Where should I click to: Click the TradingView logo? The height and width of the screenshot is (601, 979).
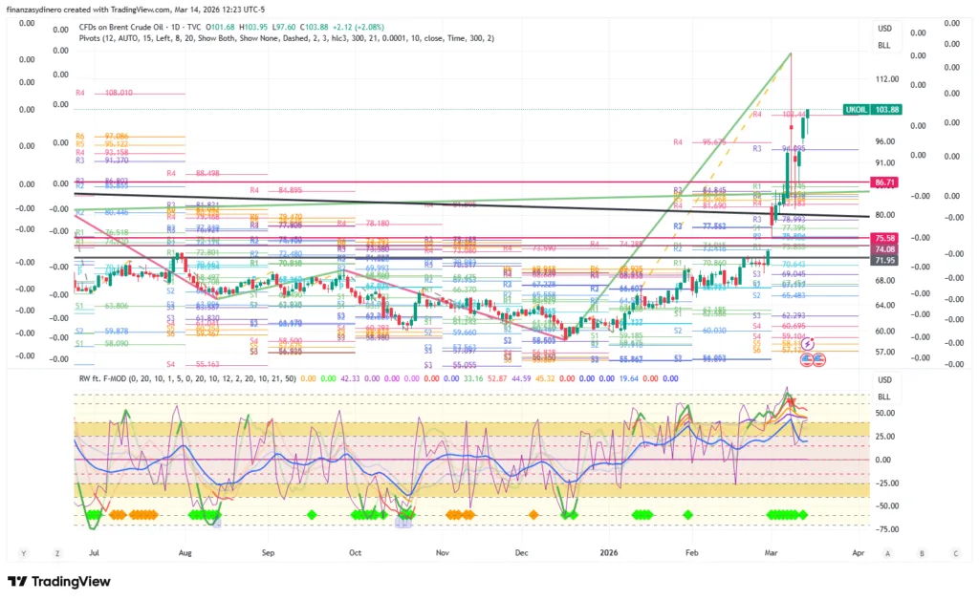(59, 581)
